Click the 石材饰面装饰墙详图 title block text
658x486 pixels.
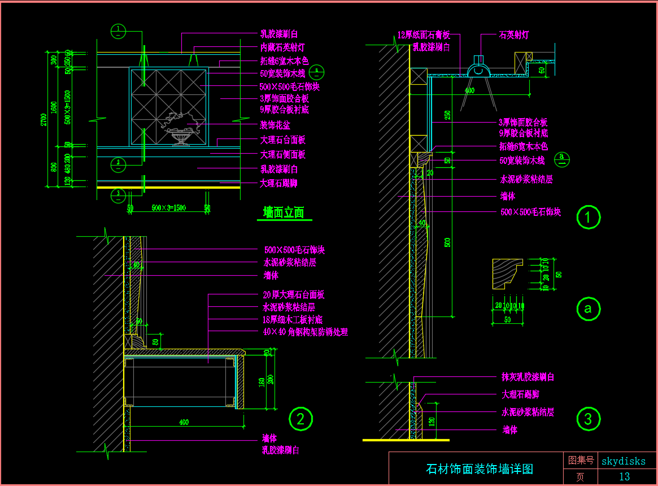(479, 469)
